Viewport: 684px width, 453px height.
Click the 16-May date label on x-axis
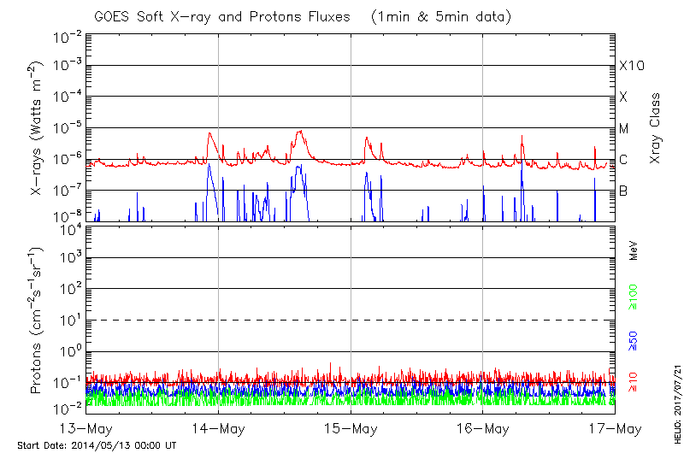click(482, 427)
